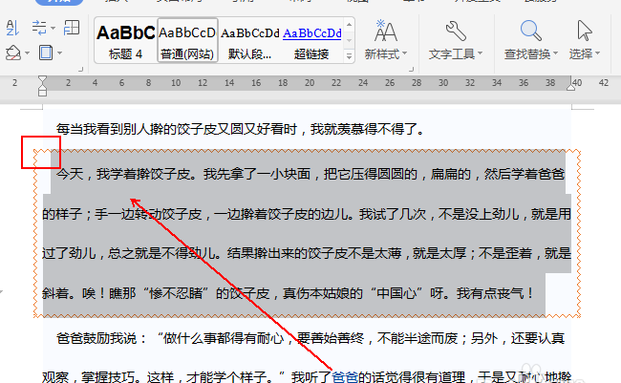
Task: Select the 普通(网站) style
Action: point(187,41)
